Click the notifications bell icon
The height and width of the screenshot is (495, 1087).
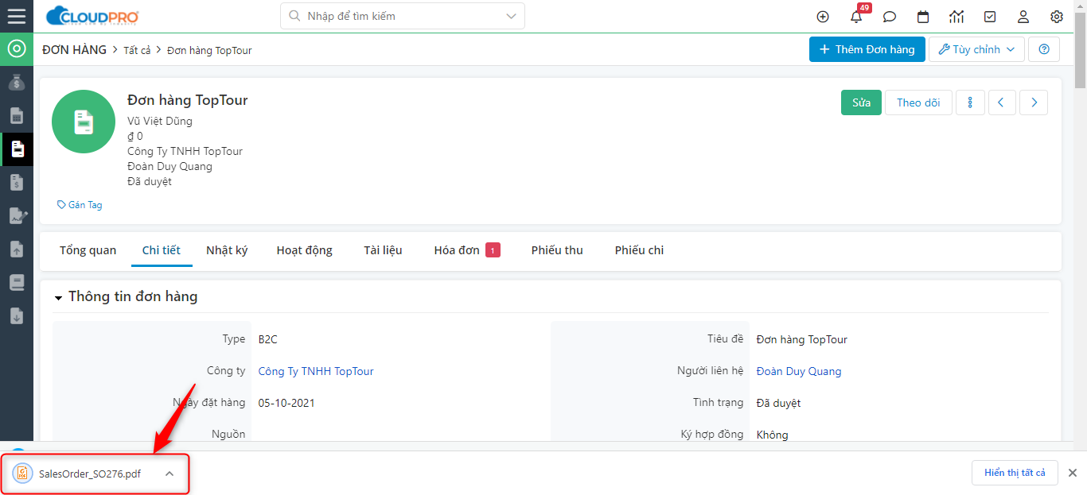856,17
